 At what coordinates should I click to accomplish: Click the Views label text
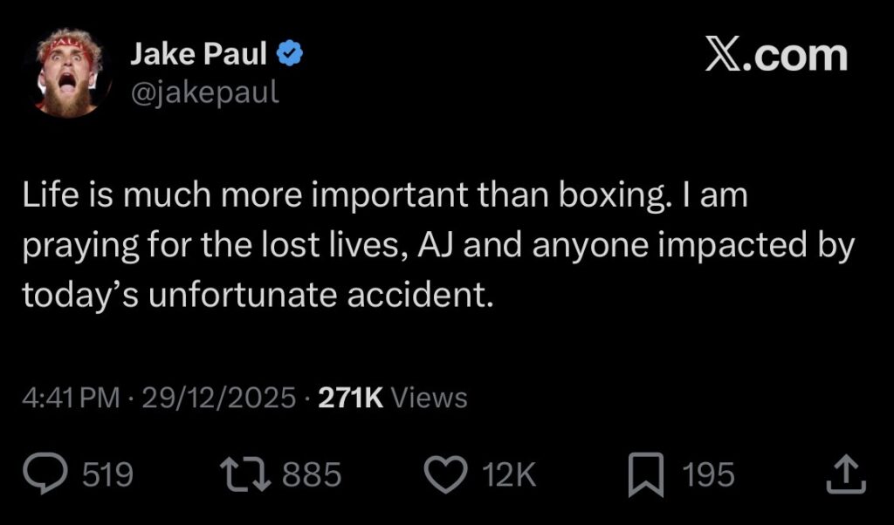[429, 399]
